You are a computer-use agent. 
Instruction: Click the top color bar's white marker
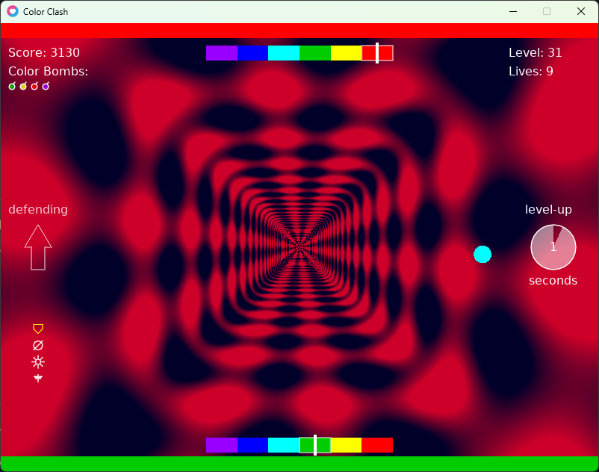coord(377,53)
